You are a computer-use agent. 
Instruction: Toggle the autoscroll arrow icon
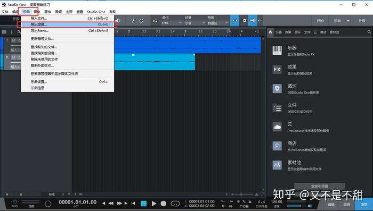(252, 21)
